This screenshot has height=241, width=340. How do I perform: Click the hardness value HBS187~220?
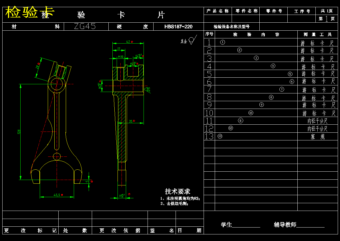tap(178, 27)
